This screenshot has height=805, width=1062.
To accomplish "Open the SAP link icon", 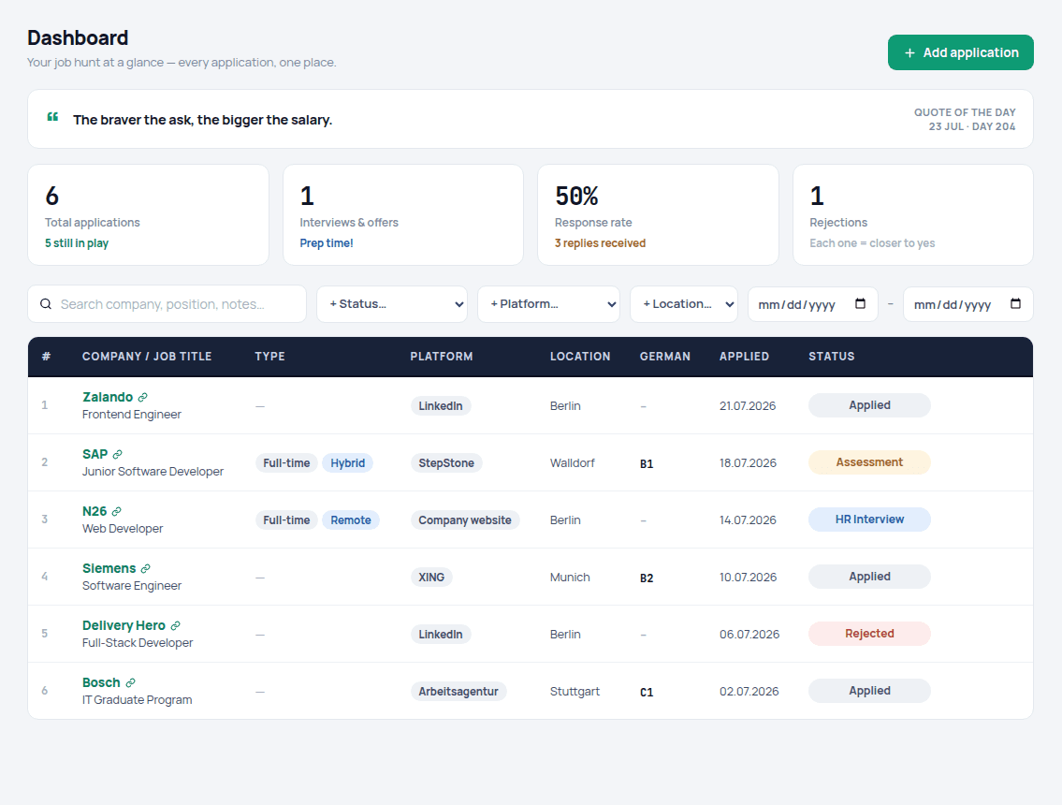I will point(117,454).
